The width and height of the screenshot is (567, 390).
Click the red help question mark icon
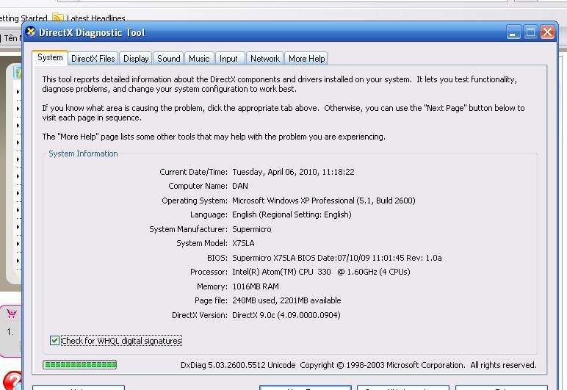click(x=14, y=381)
